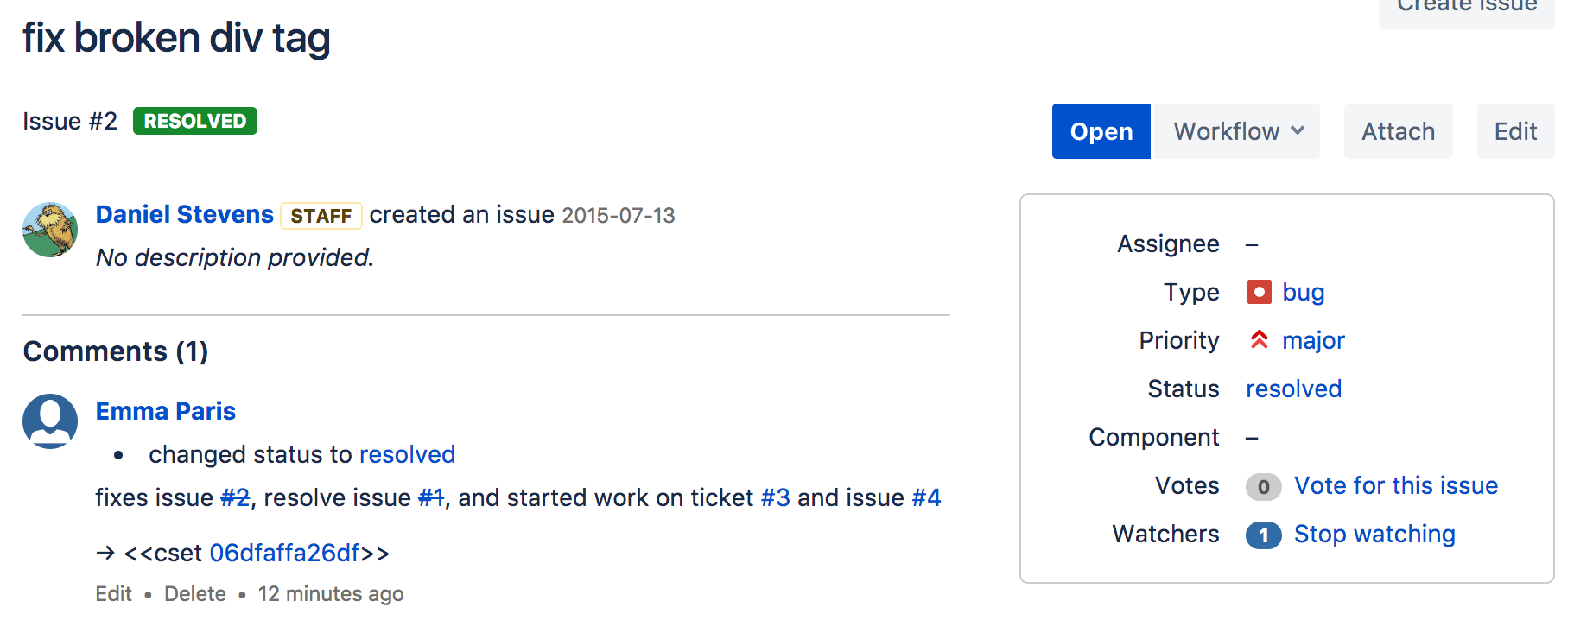This screenshot has width=1574, height=620.
Task: Click the Attach button
Action: tap(1399, 131)
